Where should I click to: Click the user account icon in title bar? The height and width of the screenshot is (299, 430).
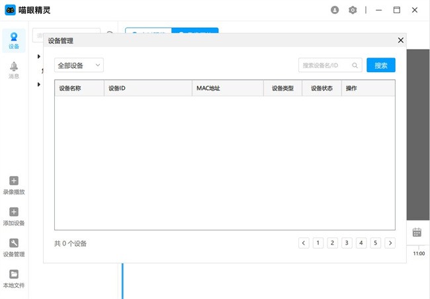click(335, 10)
